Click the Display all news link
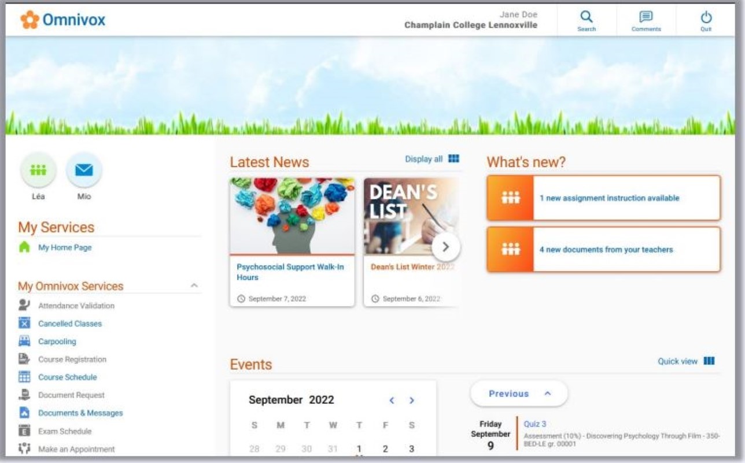Viewport: 745px width, 463px height. (424, 159)
